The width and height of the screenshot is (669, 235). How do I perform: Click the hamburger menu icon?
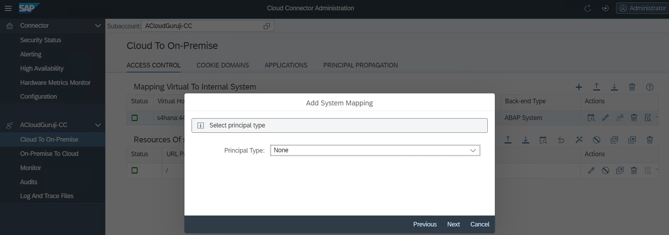coord(8,8)
